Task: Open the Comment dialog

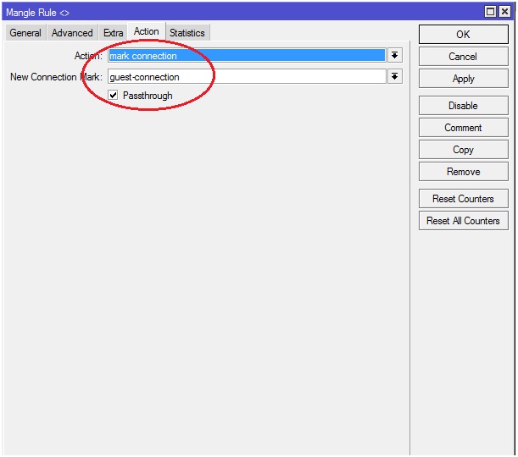Action: pyautogui.click(x=463, y=128)
